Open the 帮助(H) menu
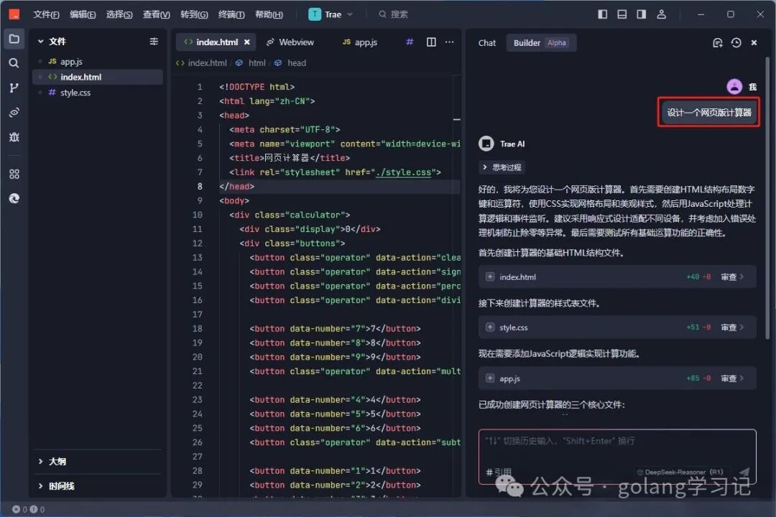 click(x=269, y=14)
